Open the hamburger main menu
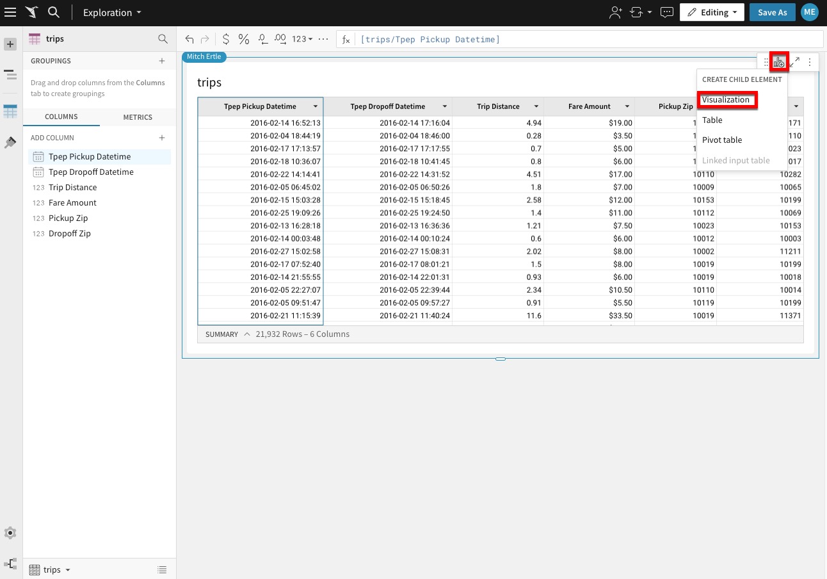The height and width of the screenshot is (579, 827). coord(10,12)
